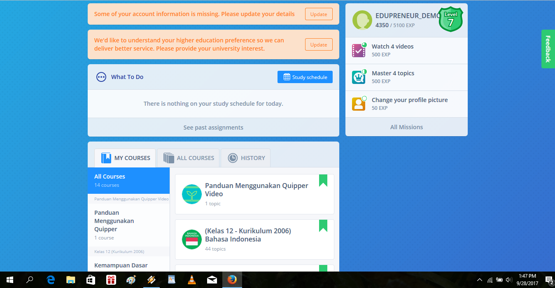Image resolution: width=555 pixels, height=288 pixels.
Task: Click the Watch 4 videos mission film icon
Action: 359,50
